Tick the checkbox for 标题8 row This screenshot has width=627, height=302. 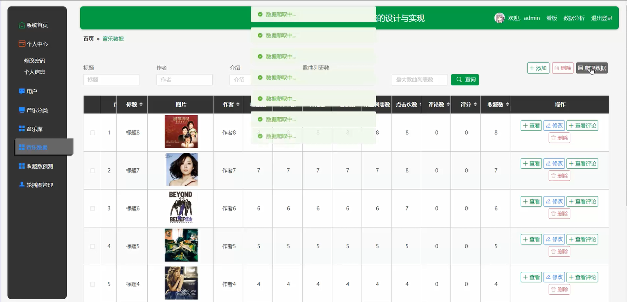pos(92,133)
